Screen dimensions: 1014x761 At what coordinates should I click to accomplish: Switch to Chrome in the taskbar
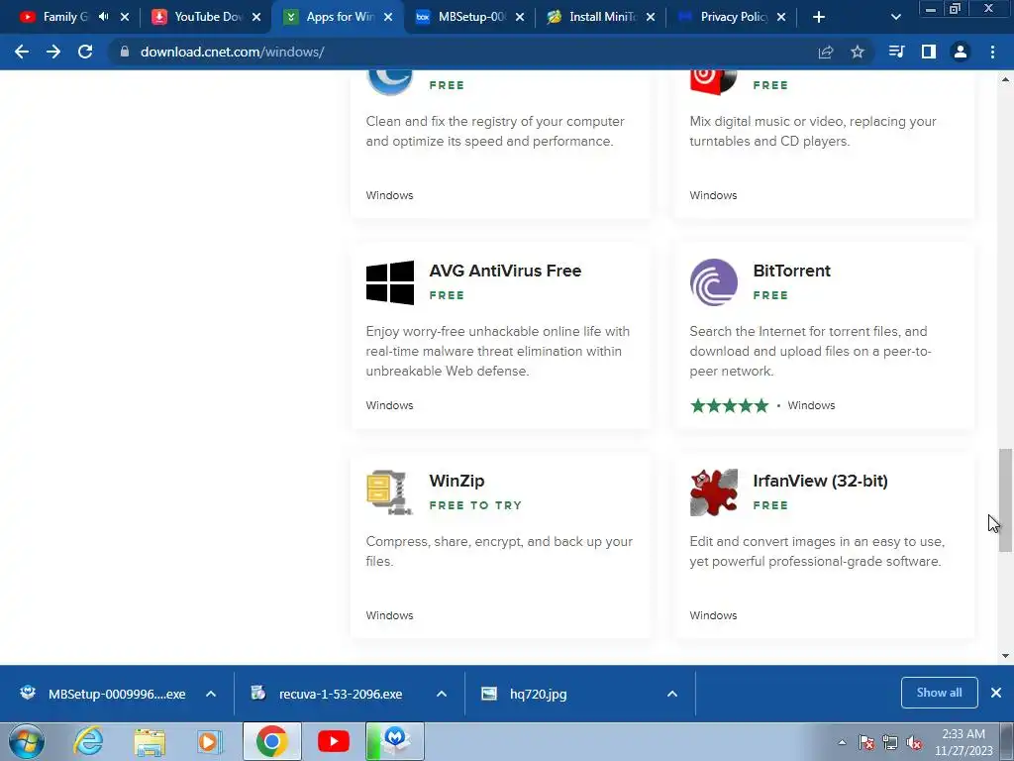pos(271,741)
